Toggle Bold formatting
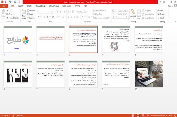The width and height of the screenshot is (177, 117). [39, 17]
